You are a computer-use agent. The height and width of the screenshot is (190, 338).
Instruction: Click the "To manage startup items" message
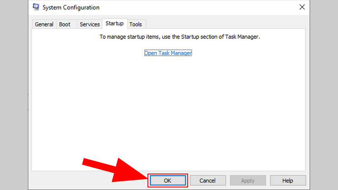point(180,37)
